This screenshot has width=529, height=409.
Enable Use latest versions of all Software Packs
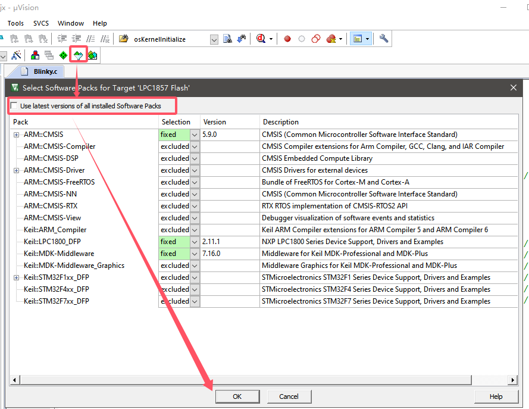click(x=14, y=106)
